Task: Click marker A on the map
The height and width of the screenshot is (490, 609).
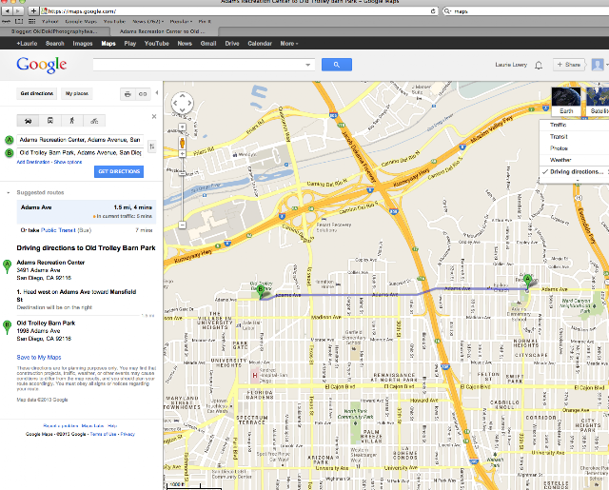Action: coord(527,281)
